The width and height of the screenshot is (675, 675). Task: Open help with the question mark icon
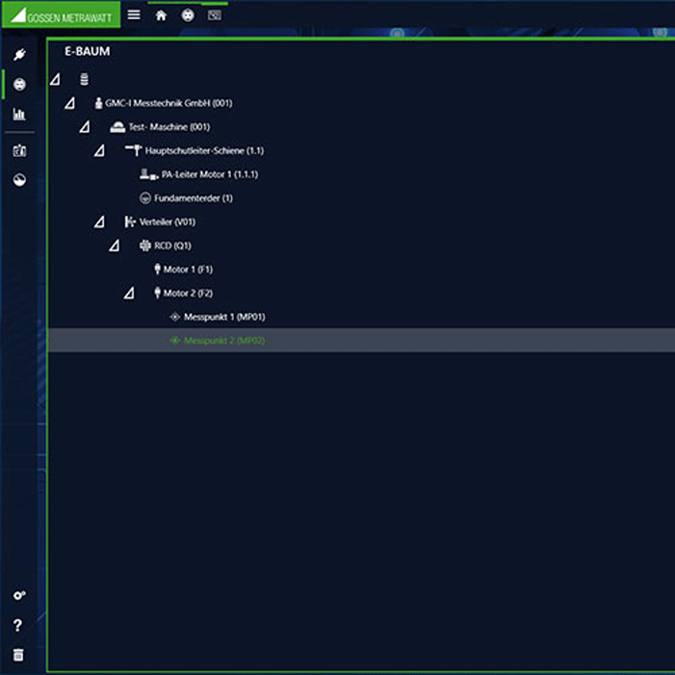pyautogui.click(x=18, y=626)
